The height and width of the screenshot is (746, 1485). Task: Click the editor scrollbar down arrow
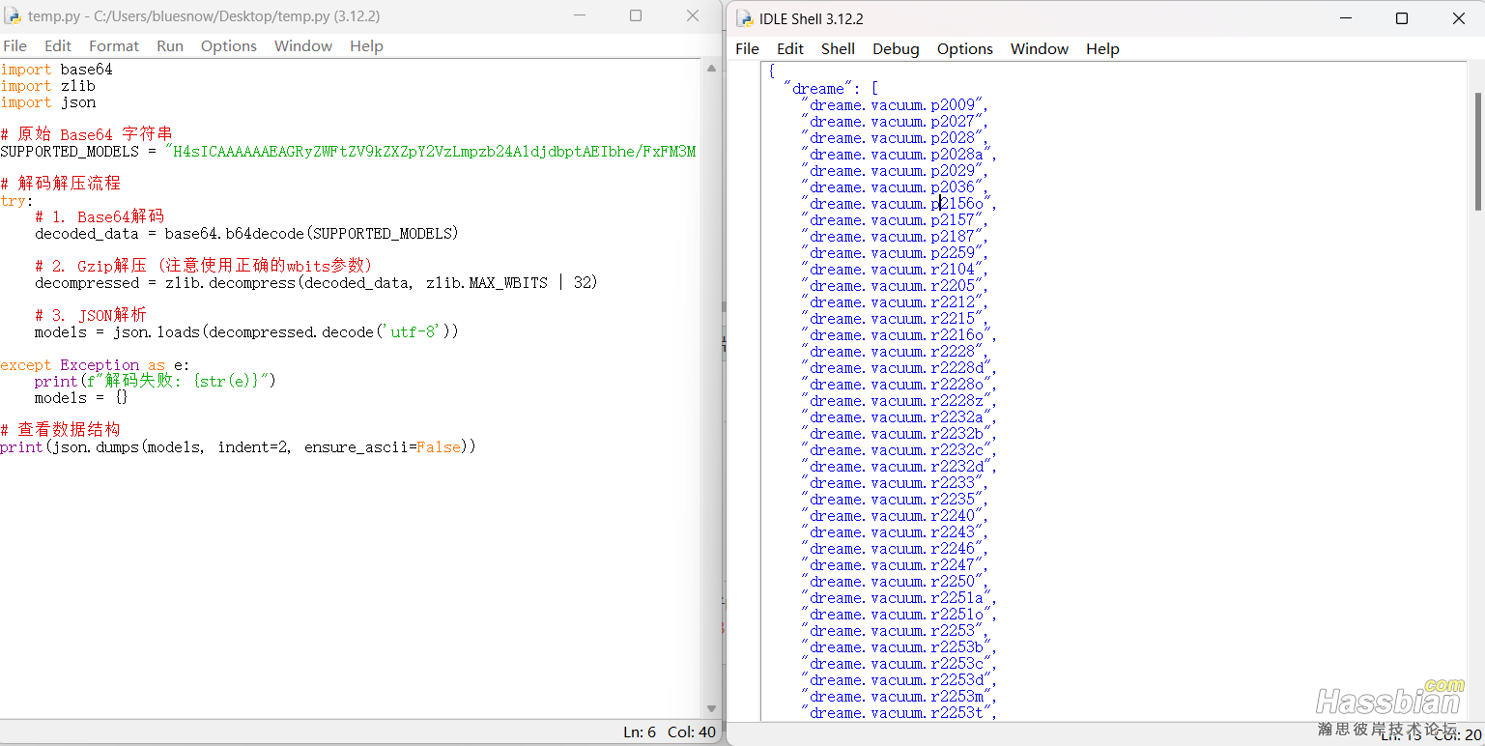(712, 710)
